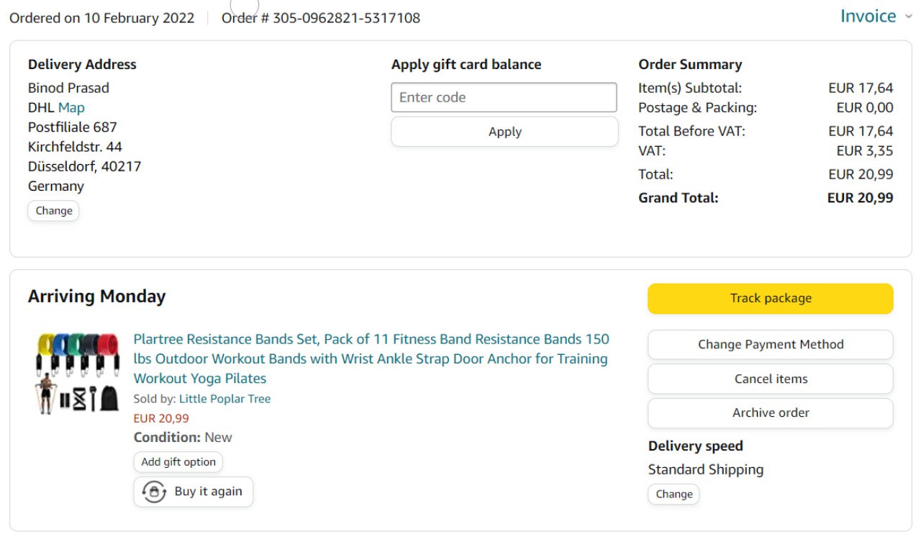
Task: Click the Buy it again label
Action: [x=208, y=492]
